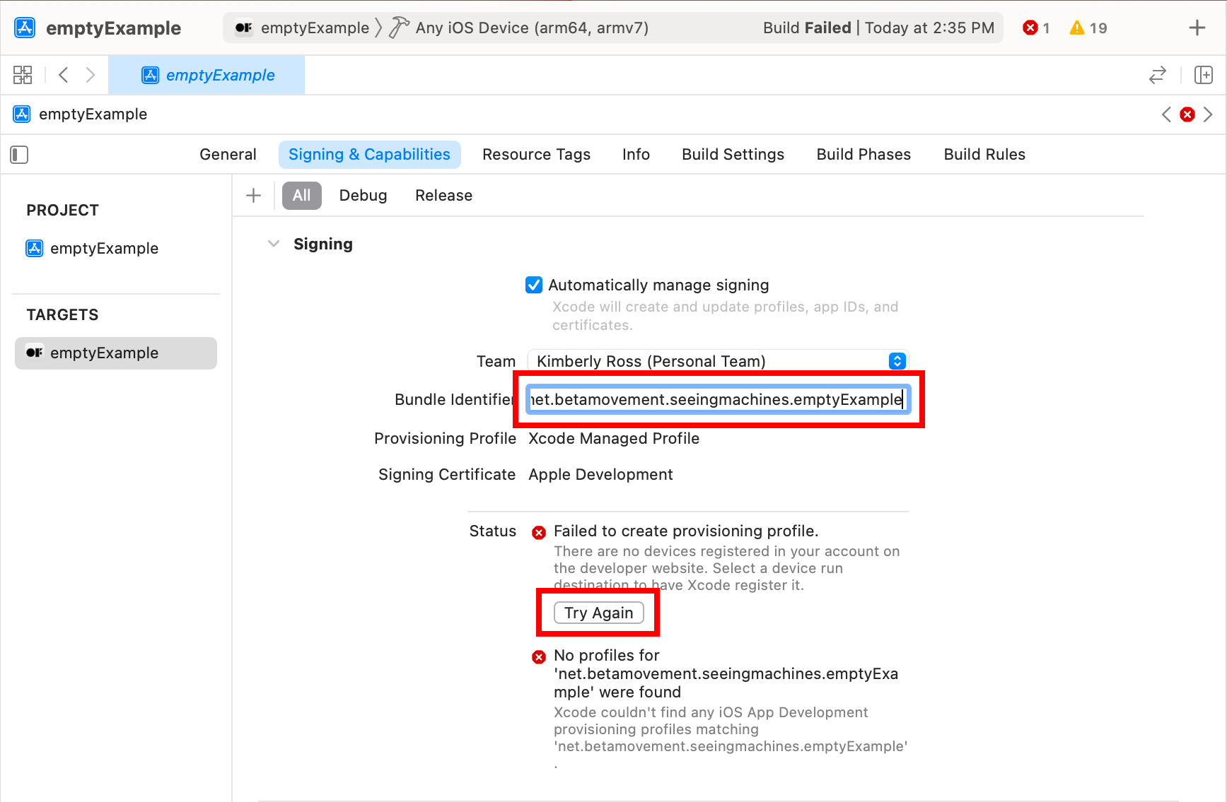The height and width of the screenshot is (802, 1227).
Task: Open the yellow warning count indicator
Action: tap(1088, 28)
